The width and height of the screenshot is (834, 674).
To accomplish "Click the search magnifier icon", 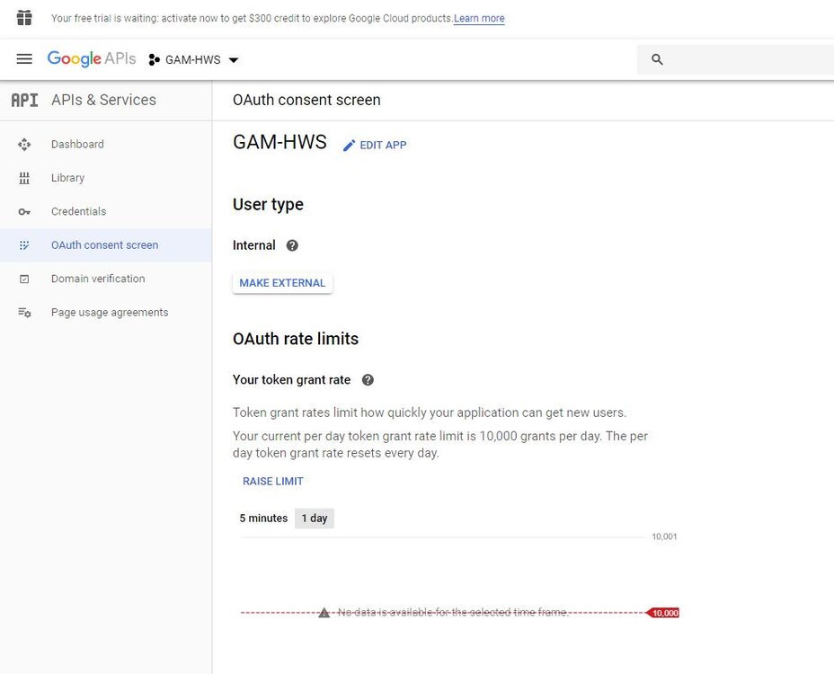I will pyautogui.click(x=657, y=59).
